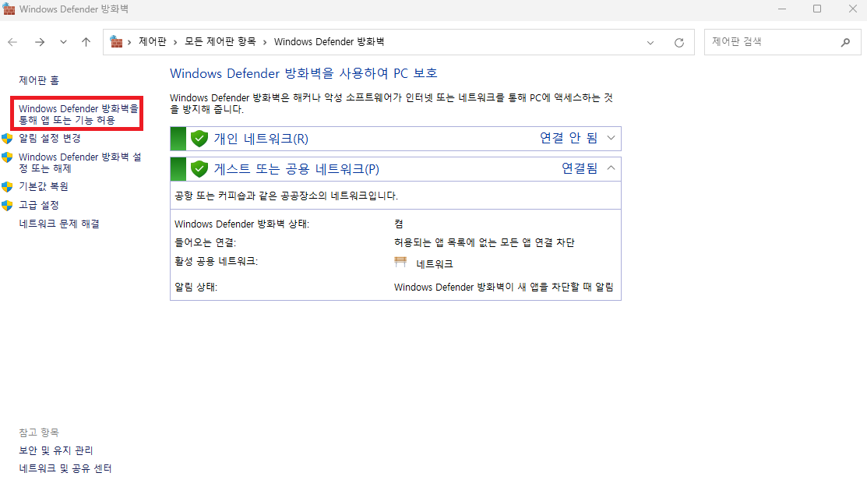The height and width of the screenshot is (487, 867).
Task: Click 알림 상태 value text
Action: pos(504,287)
